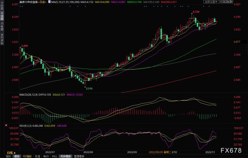Choose the BOLL template button

point(54,156)
